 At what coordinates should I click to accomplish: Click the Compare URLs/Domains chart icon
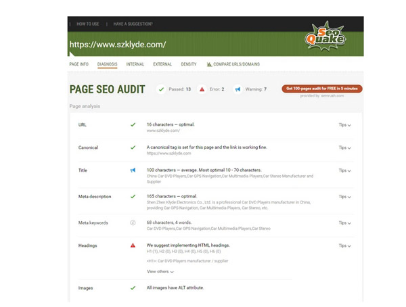coord(210,64)
